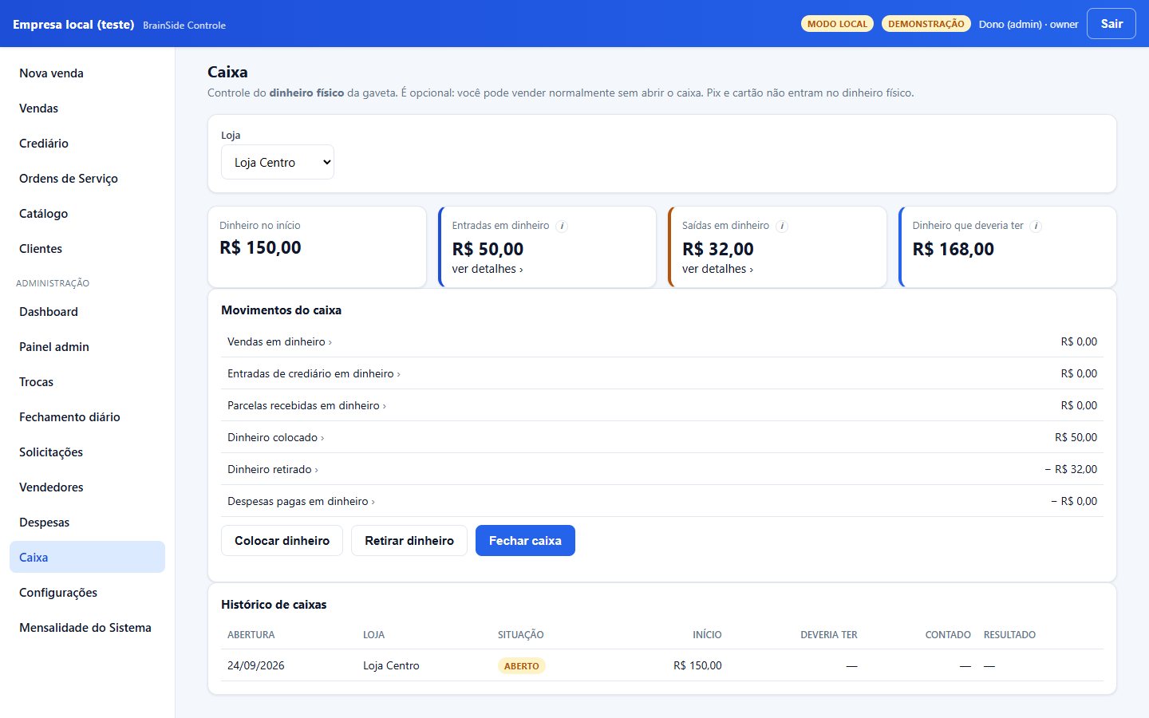The width and height of the screenshot is (1149, 718).
Task: Open Configurações in the sidebar
Action: pos(87,592)
